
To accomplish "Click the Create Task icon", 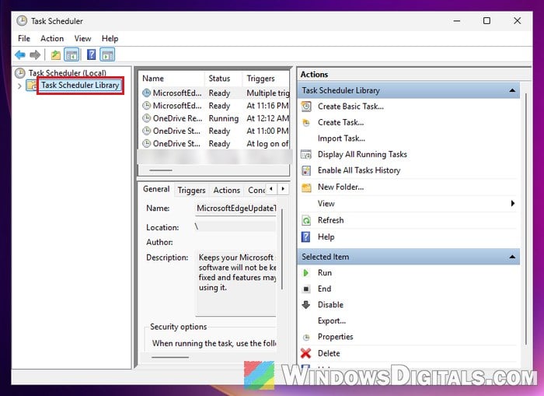I will click(x=306, y=122).
